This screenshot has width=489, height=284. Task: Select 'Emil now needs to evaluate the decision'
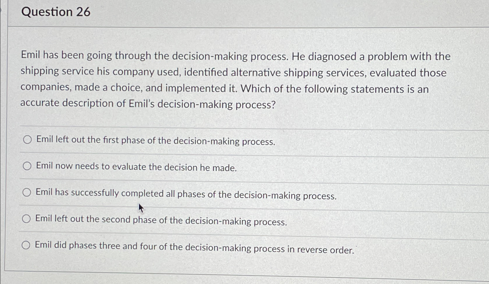point(28,166)
